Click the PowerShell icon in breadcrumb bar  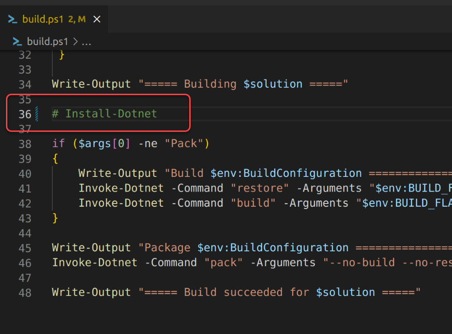(17, 42)
